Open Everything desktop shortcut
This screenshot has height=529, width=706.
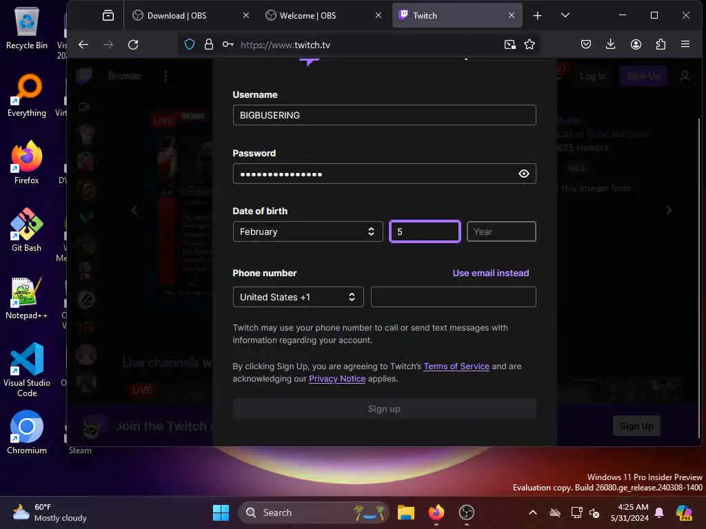click(x=27, y=95)
